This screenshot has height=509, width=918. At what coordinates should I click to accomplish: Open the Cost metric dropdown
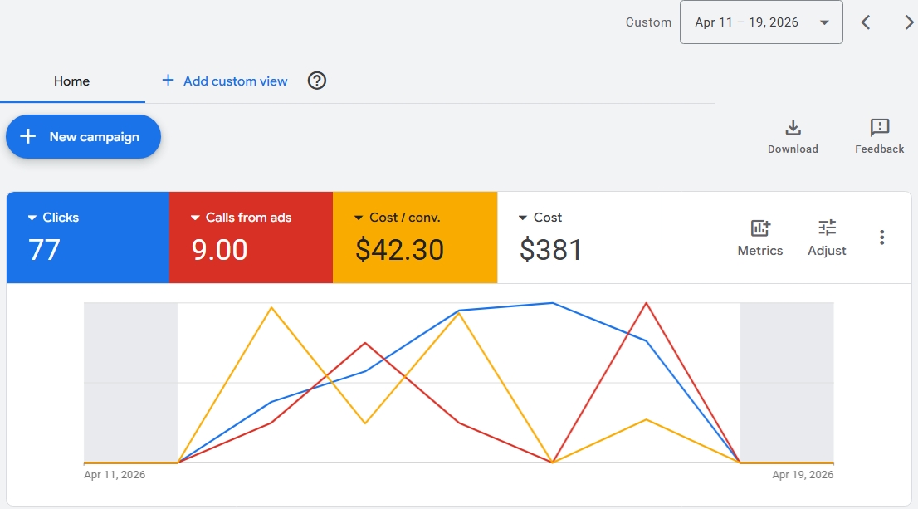523,218
